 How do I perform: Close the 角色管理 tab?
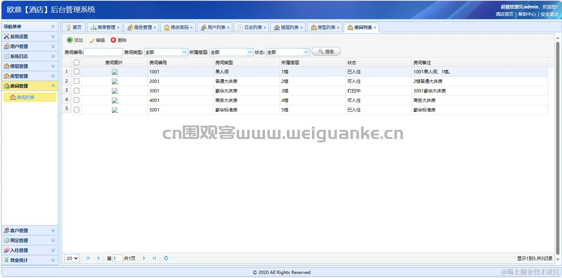click(155, 28)
